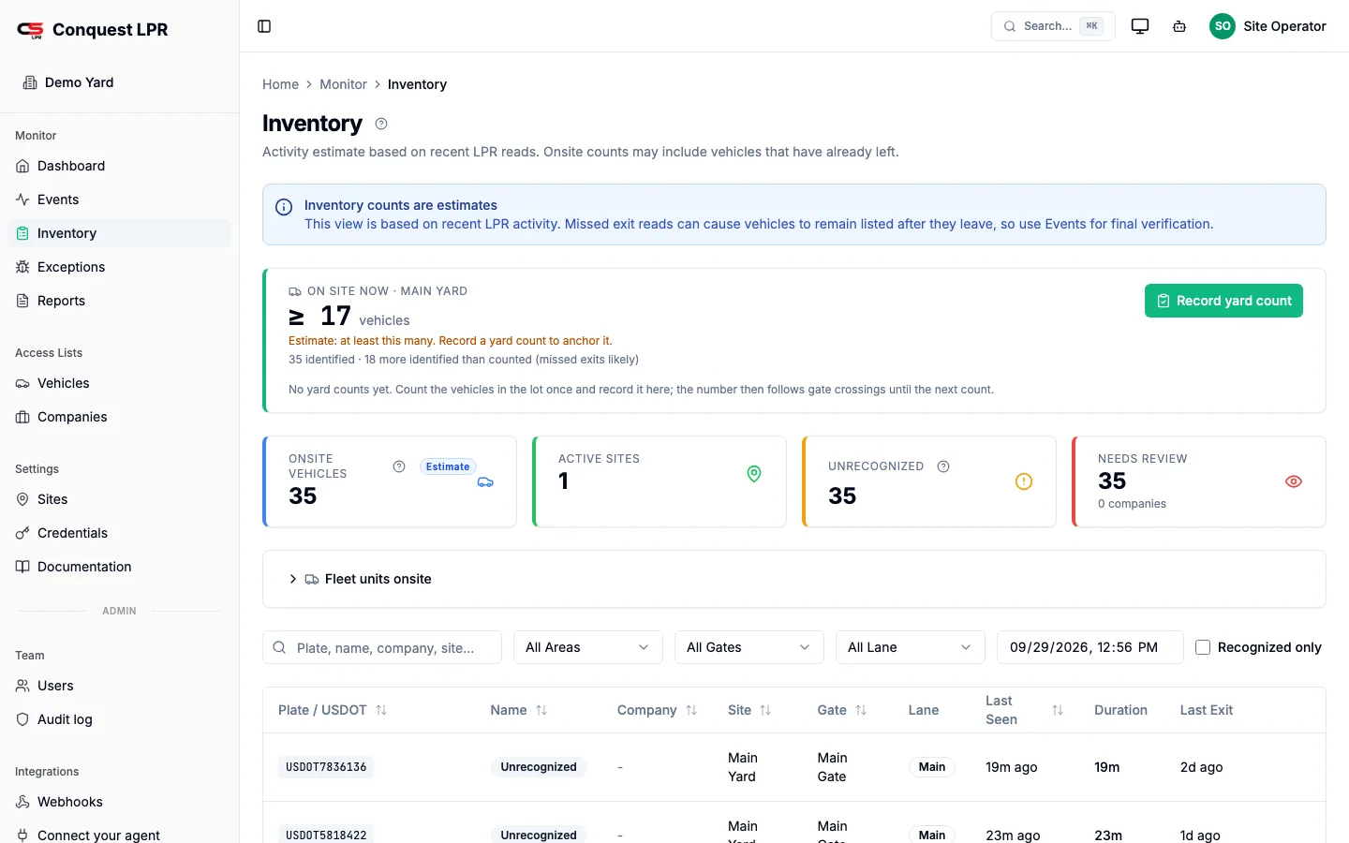1349x843 pixels.
Task: Sort table by Name column
Action: click(541, 710)
